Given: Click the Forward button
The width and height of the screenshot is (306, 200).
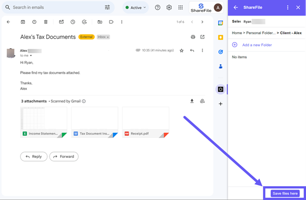Looking at the screenshot, I should 64,156.
